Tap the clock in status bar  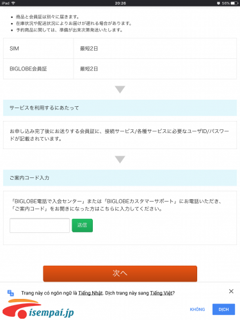click(120, 3)
